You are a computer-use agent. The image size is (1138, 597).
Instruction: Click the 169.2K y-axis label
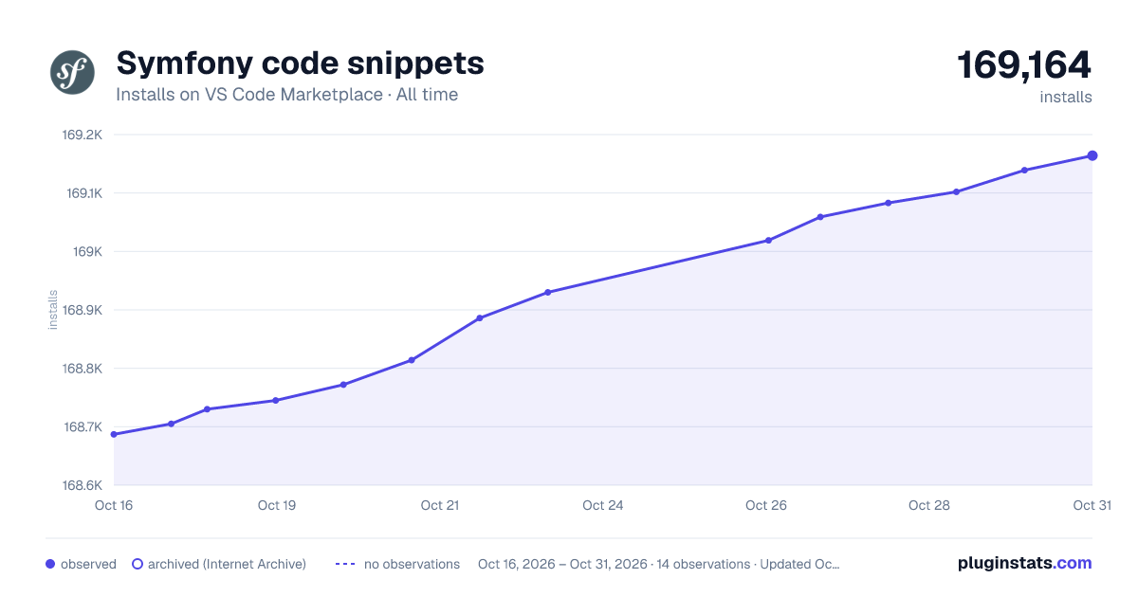82,135
